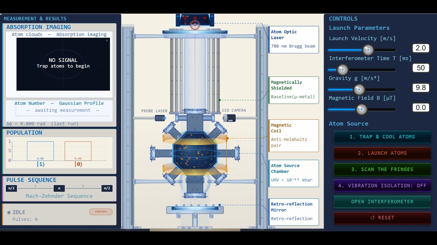Click the "Pulses: 0" status text
The image size is (437, 245).
coord(25,219)
